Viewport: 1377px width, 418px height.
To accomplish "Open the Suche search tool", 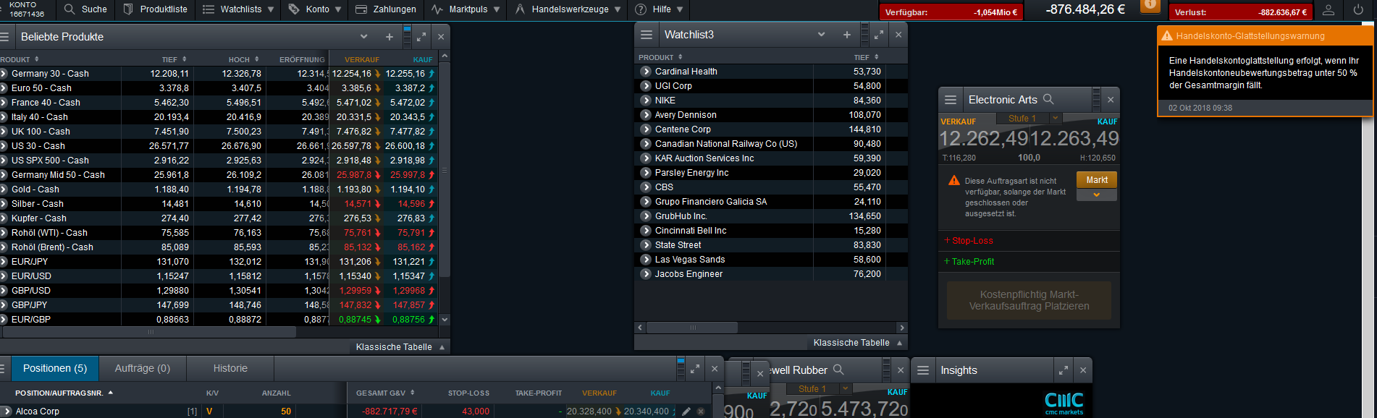I will click(85, 9).
